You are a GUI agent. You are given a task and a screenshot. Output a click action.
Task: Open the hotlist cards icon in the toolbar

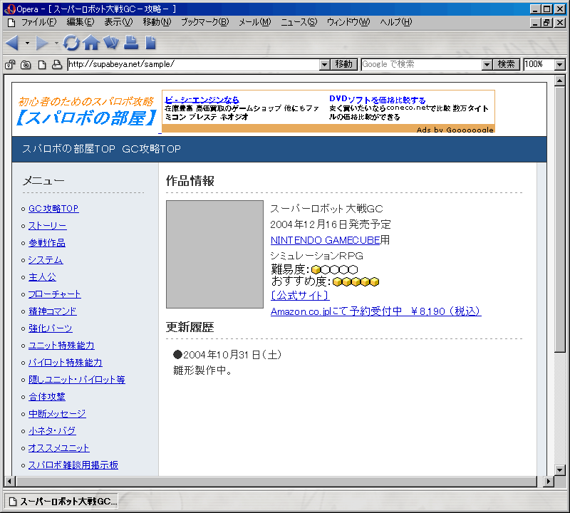[x=111, y=43]
